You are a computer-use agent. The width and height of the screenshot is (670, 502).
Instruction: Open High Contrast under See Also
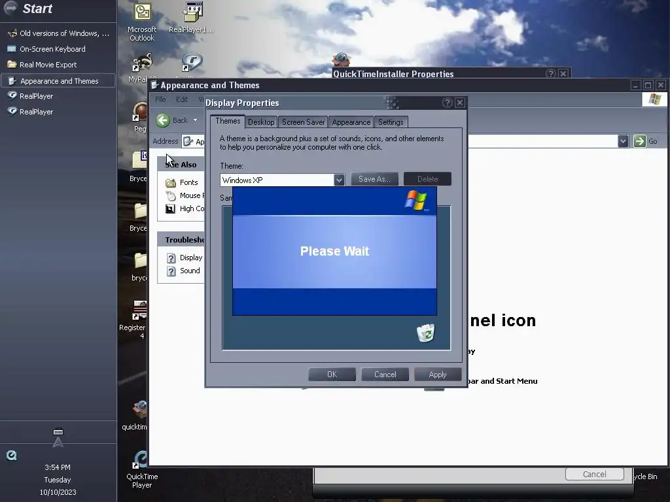[185, 209]
